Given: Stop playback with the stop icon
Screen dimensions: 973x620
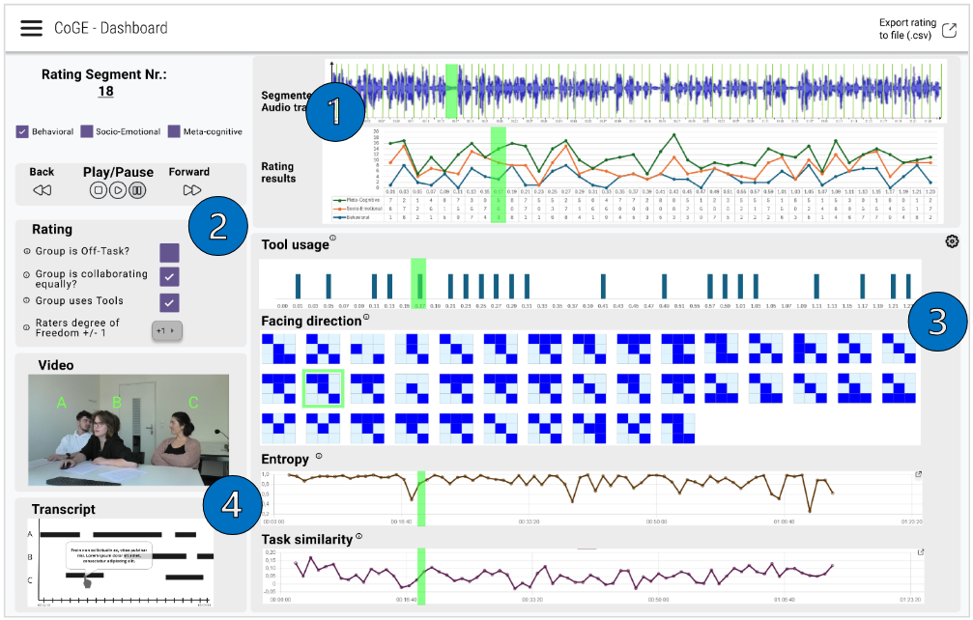Looking at the screenshot, I should point(98,190).
